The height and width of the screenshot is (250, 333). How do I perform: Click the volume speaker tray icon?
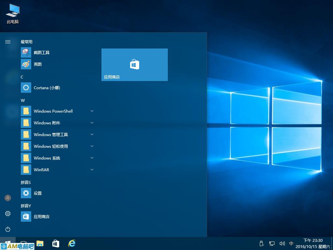(282, 243)
